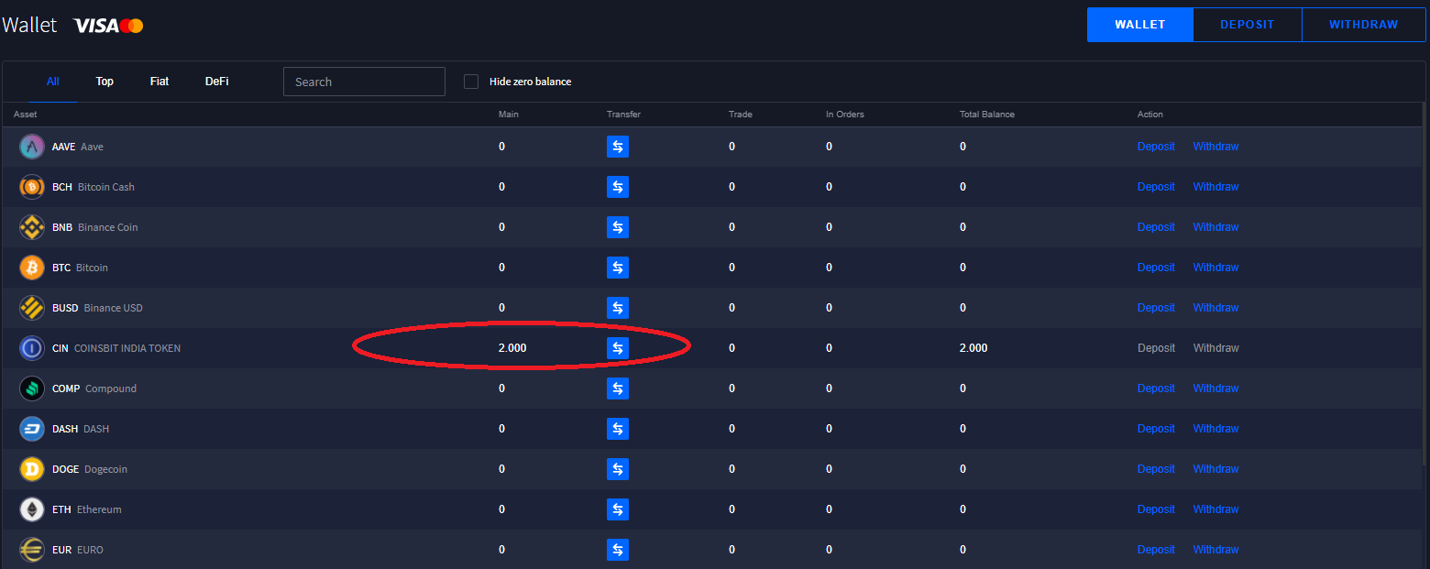
Task: Click Withdraw link for CIN token
Action: coord(1215,348)
